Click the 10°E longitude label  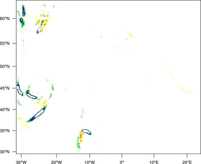(x=154, y=162)
